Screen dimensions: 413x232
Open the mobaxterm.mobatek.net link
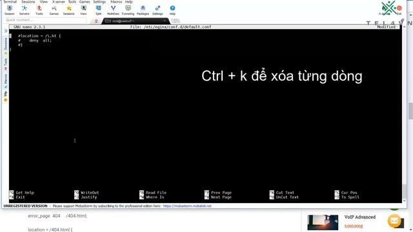[x=187, y=206]
